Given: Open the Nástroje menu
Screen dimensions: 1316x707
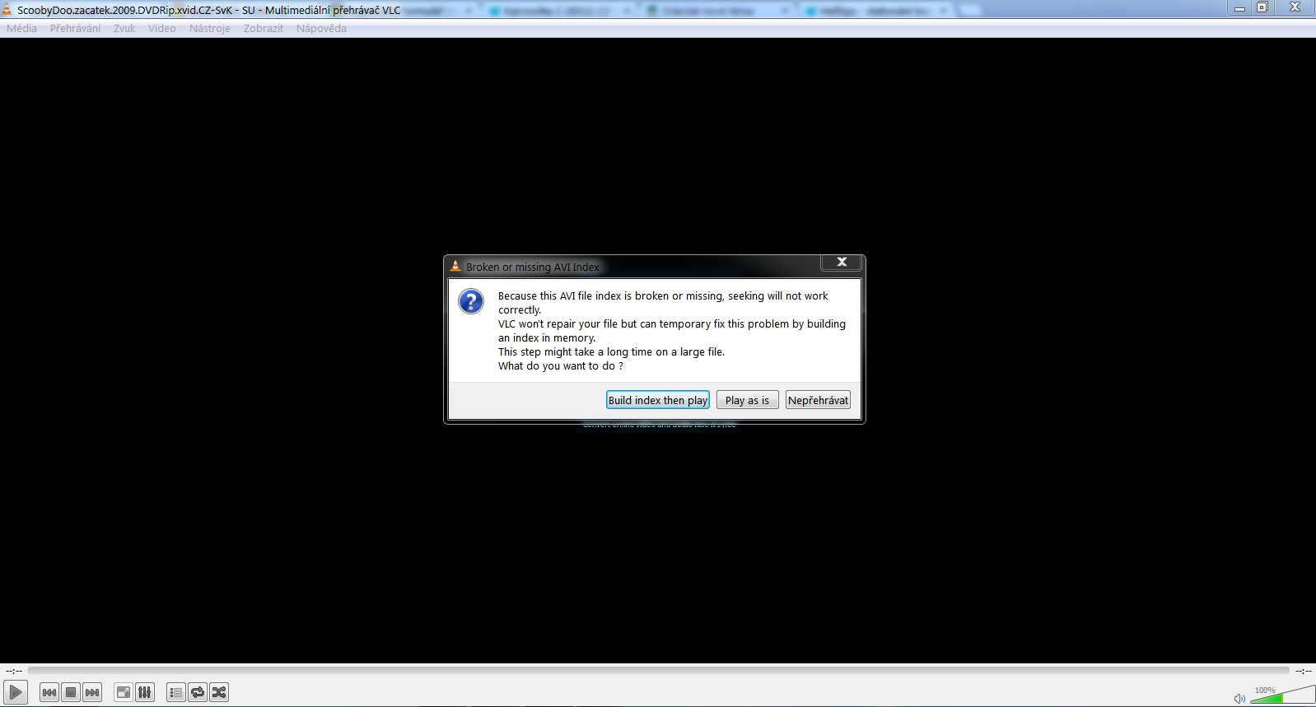Looking at the screenshot, I should [209, 28].
